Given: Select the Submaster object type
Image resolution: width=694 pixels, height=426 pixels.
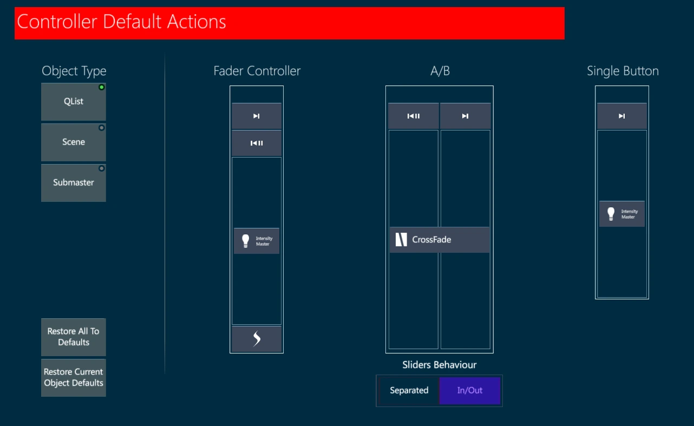Looking at the screenshot, I should coord(74,183).
